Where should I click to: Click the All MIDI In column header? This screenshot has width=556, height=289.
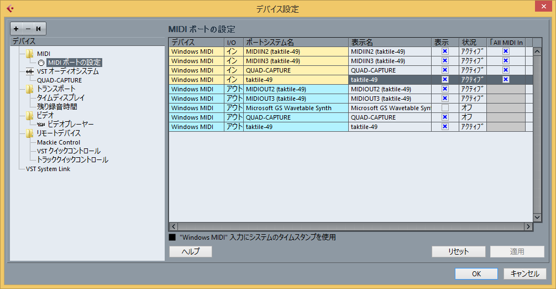[x=506, y=42]
